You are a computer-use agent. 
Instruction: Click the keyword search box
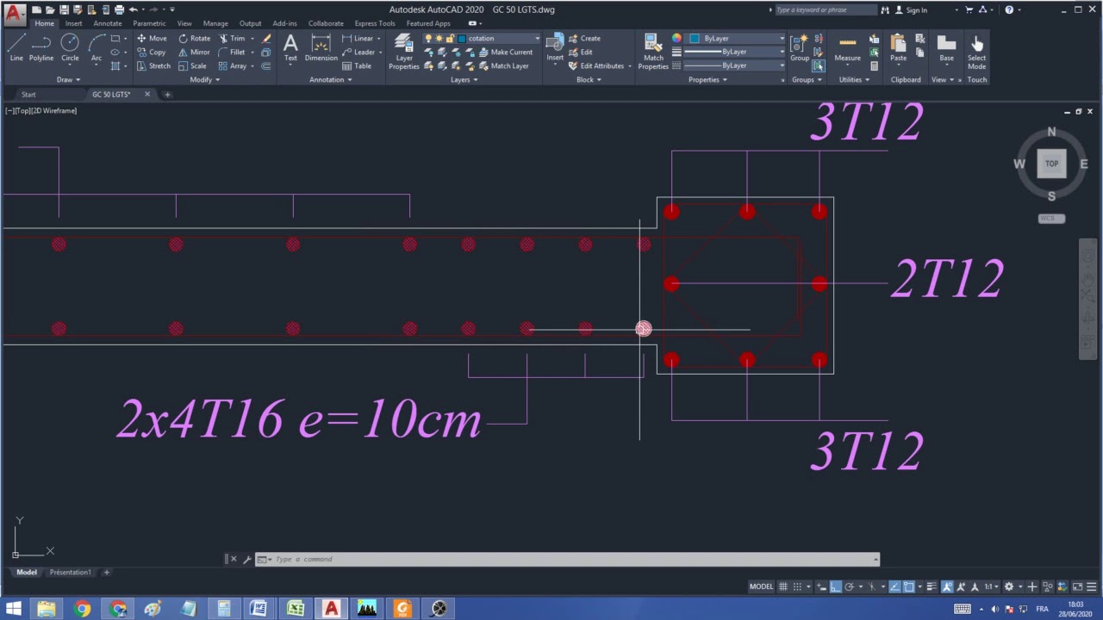coord(826,10)
